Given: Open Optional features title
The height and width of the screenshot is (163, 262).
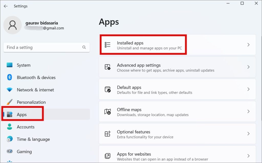Looking at the screenshot, I should coord(134,132).
